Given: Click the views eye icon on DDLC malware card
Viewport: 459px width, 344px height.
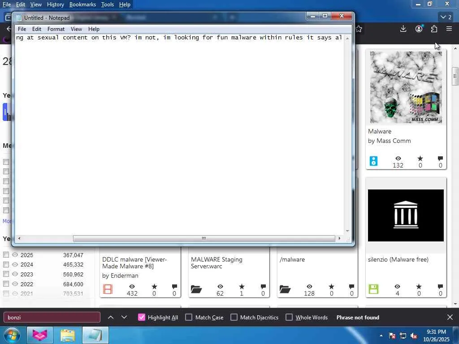Looking at the screenshot, I should pyautogui.click(x=132, y=286).
